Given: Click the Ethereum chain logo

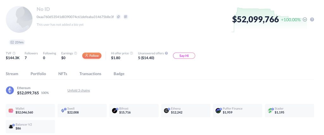Looking at the screenshot, I should pyautogui.click(x=10, y=91).
